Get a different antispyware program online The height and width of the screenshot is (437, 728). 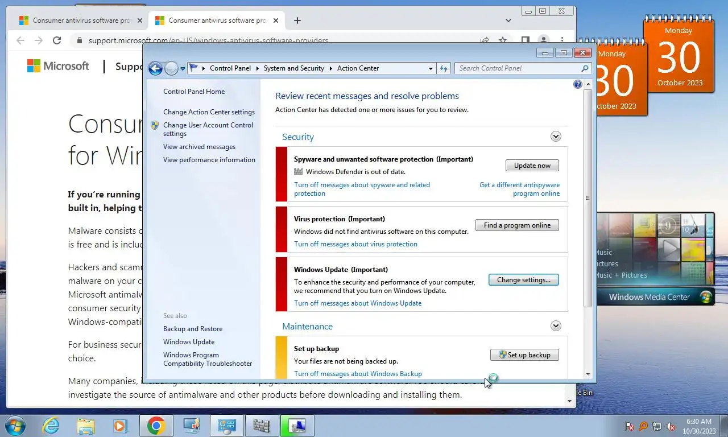[520, 189]
